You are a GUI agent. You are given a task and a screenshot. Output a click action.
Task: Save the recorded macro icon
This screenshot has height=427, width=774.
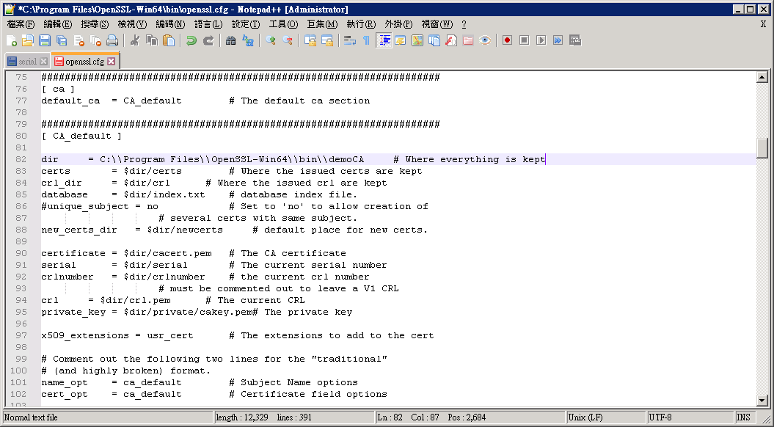click(574, 41)
